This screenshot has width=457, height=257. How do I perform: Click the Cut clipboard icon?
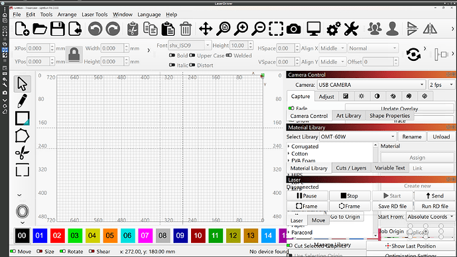pos(133,29)
